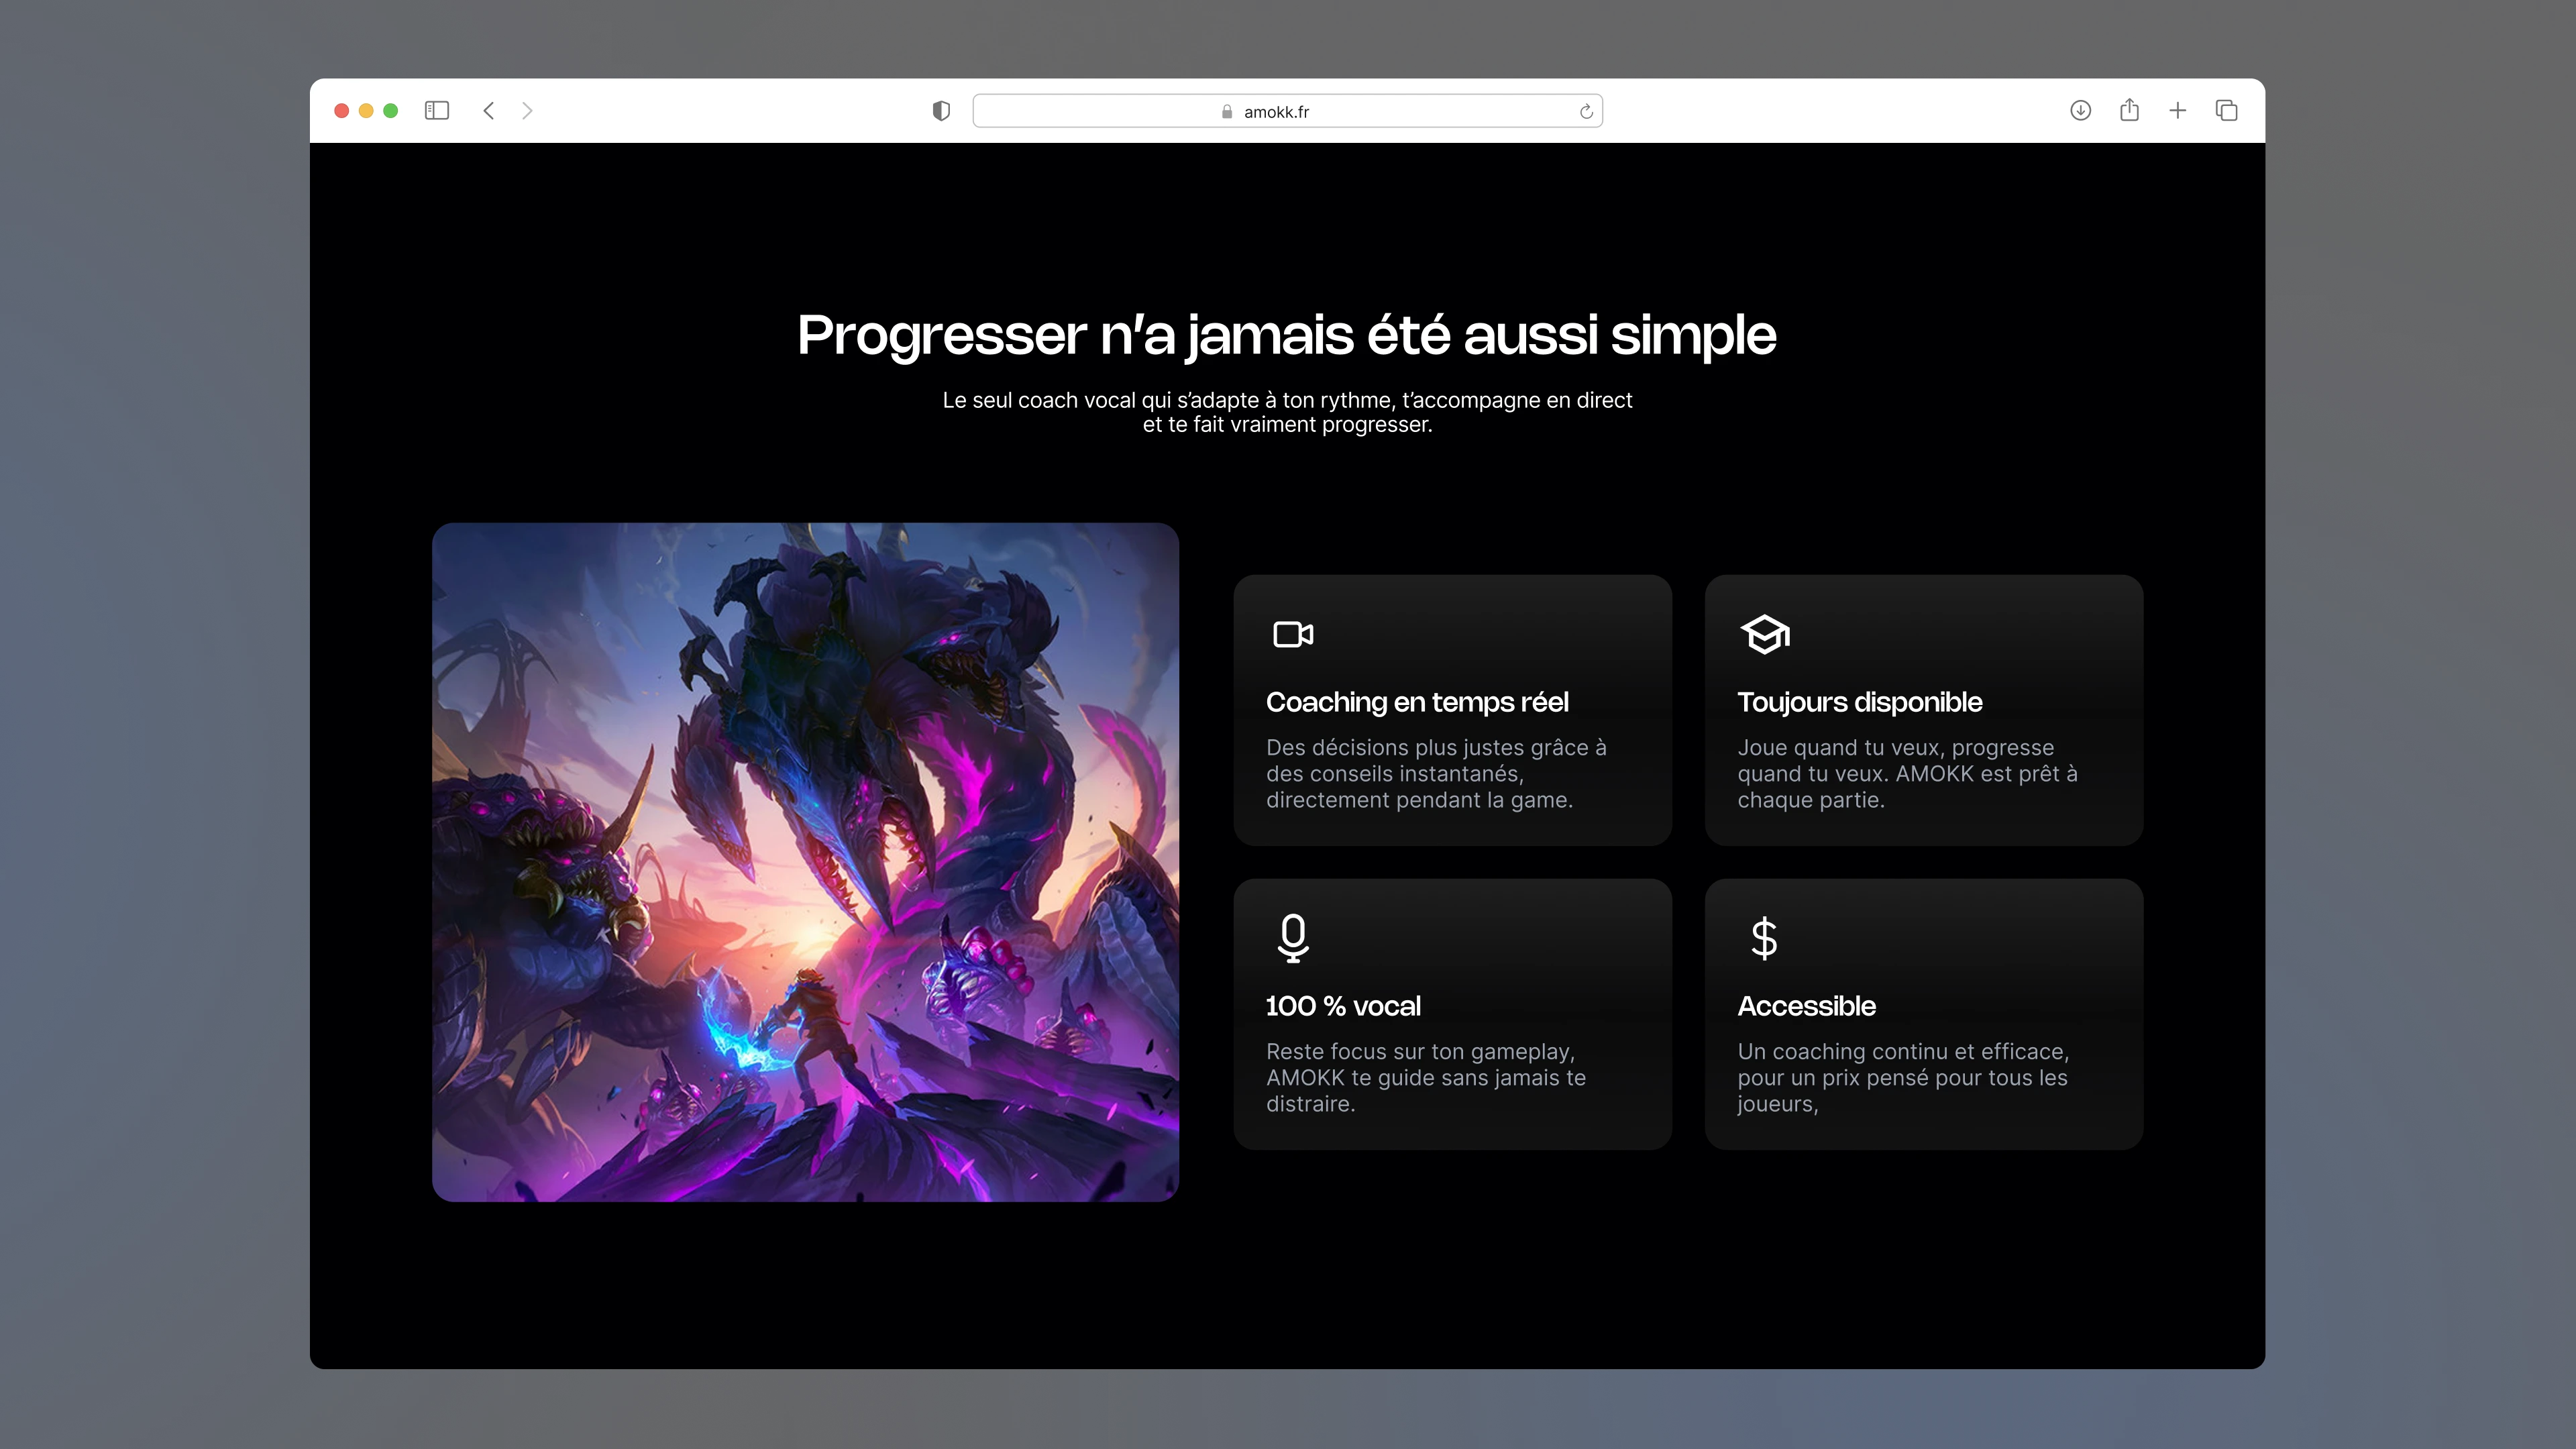
Task: Select the Coaching en temps réel card title
Action: tap(1417, 702)
